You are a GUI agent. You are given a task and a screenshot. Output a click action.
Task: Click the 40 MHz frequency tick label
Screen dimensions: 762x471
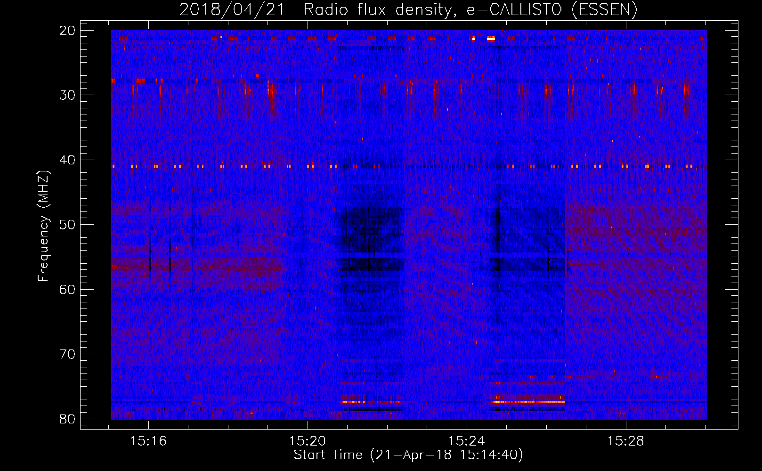tap(68, 160)
